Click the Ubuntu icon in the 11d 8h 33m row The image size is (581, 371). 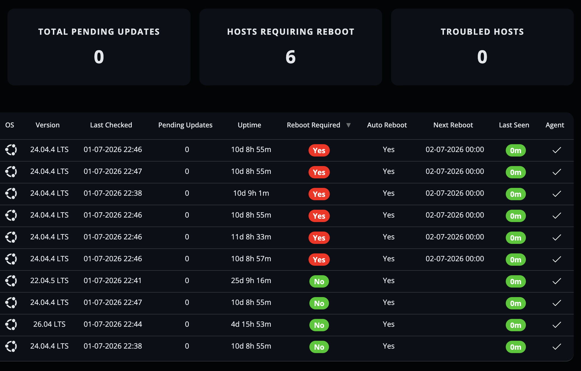[x=11, y=237]
